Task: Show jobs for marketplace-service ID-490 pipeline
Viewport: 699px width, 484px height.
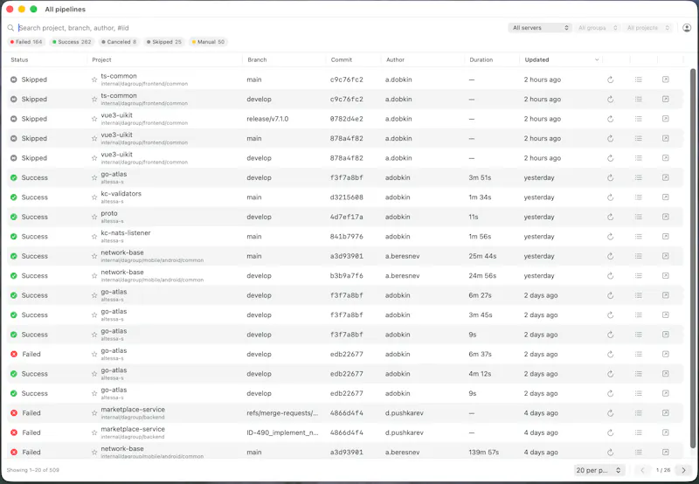Action: [x=639, y=432]
